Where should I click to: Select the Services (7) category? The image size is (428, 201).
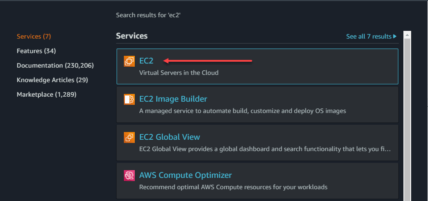pyautogui.click(x=34, y=36)
